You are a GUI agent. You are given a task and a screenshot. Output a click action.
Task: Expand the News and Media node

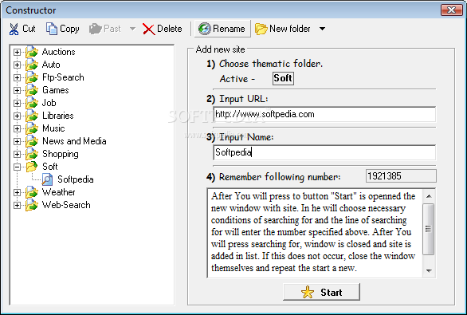pos(17,142)
